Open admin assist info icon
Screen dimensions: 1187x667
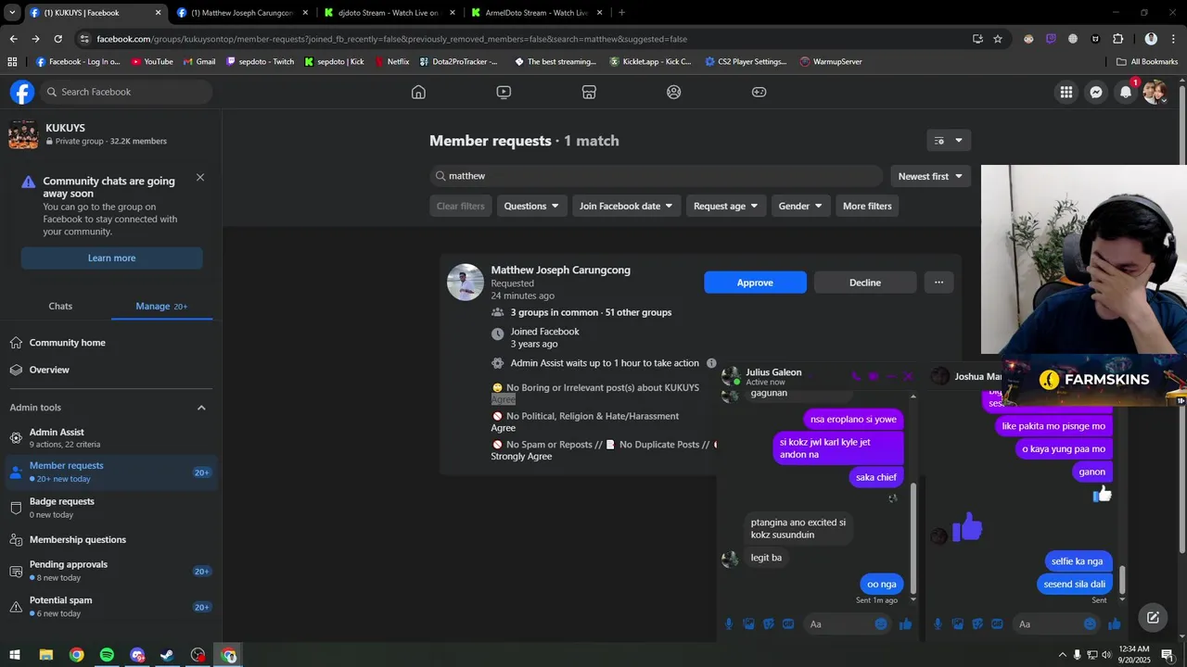711,363
